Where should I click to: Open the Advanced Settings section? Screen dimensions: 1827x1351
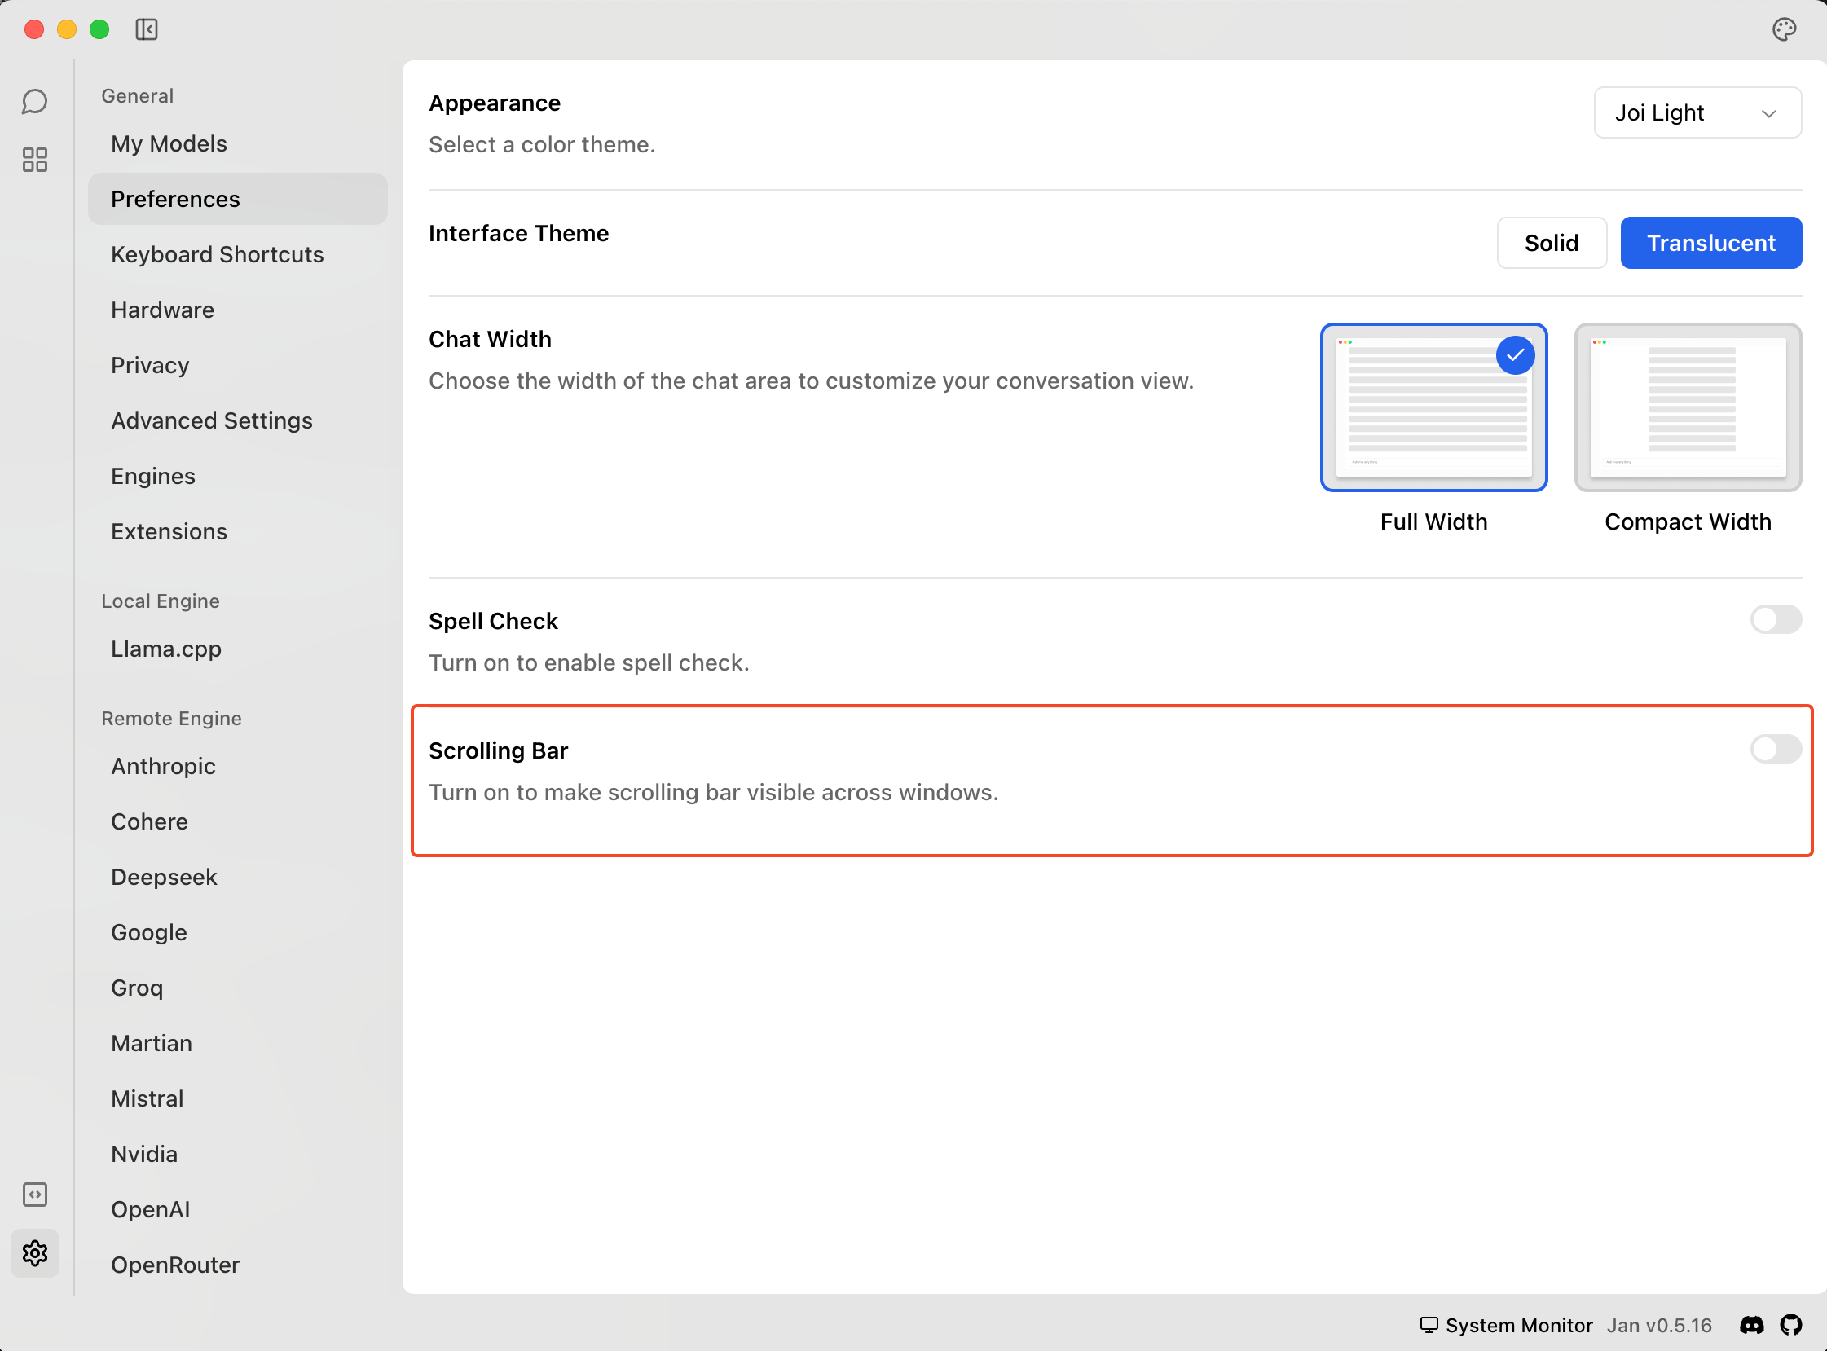tap(212, 420)
